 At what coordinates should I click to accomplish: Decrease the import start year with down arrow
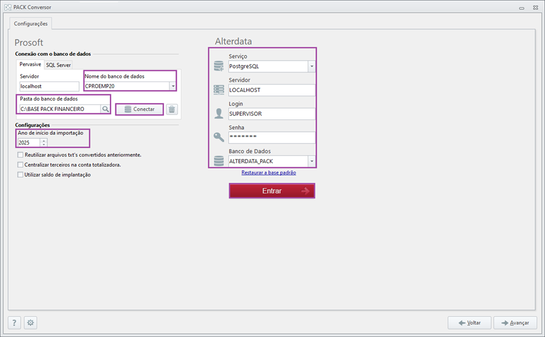(44, 145)
